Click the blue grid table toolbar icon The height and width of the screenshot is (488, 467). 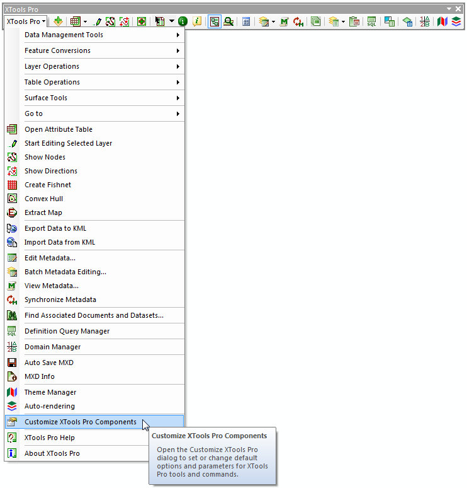tap(246, 21)
